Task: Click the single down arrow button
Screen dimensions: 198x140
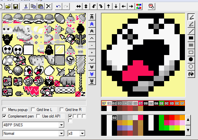Action: [x=92, y=60]
